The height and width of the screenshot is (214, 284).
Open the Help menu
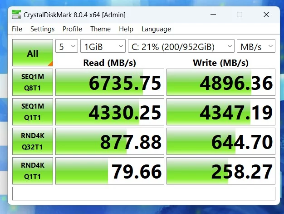126,29
